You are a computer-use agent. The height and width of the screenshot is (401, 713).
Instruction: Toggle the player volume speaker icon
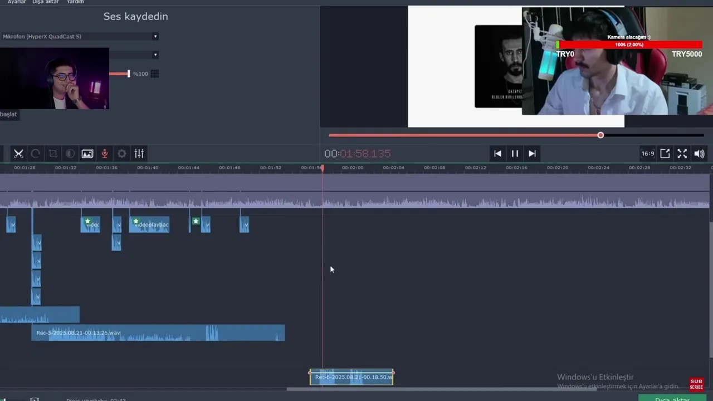tap(700, 154)
